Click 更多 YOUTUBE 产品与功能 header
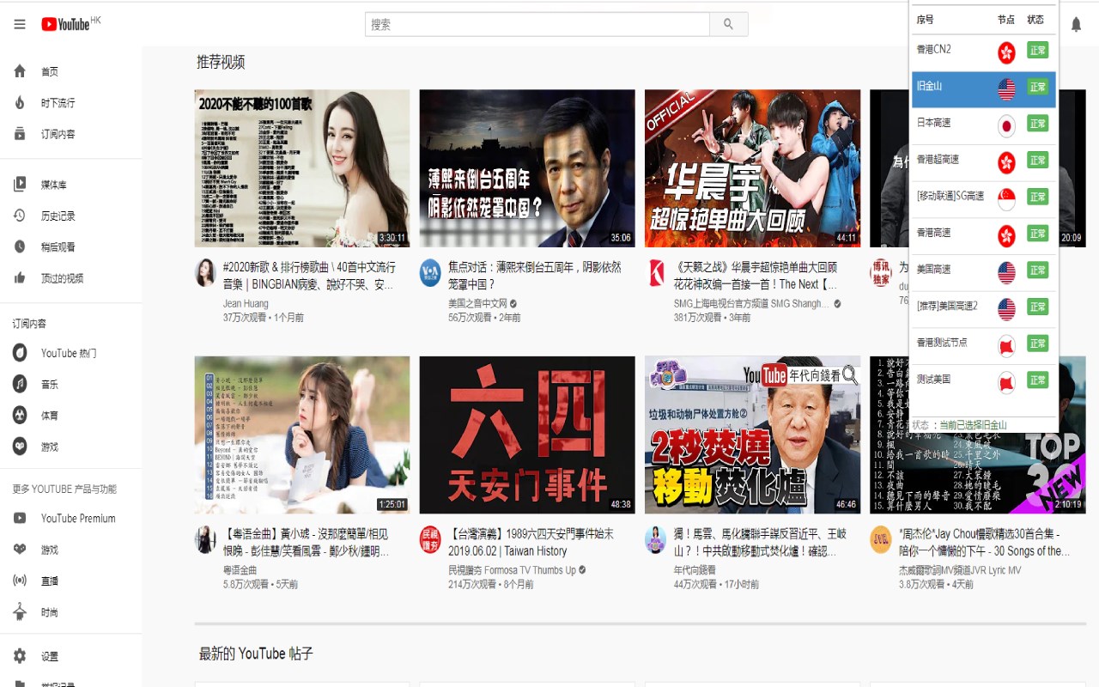Screen dimensions: 1099x687 [64, 489]
